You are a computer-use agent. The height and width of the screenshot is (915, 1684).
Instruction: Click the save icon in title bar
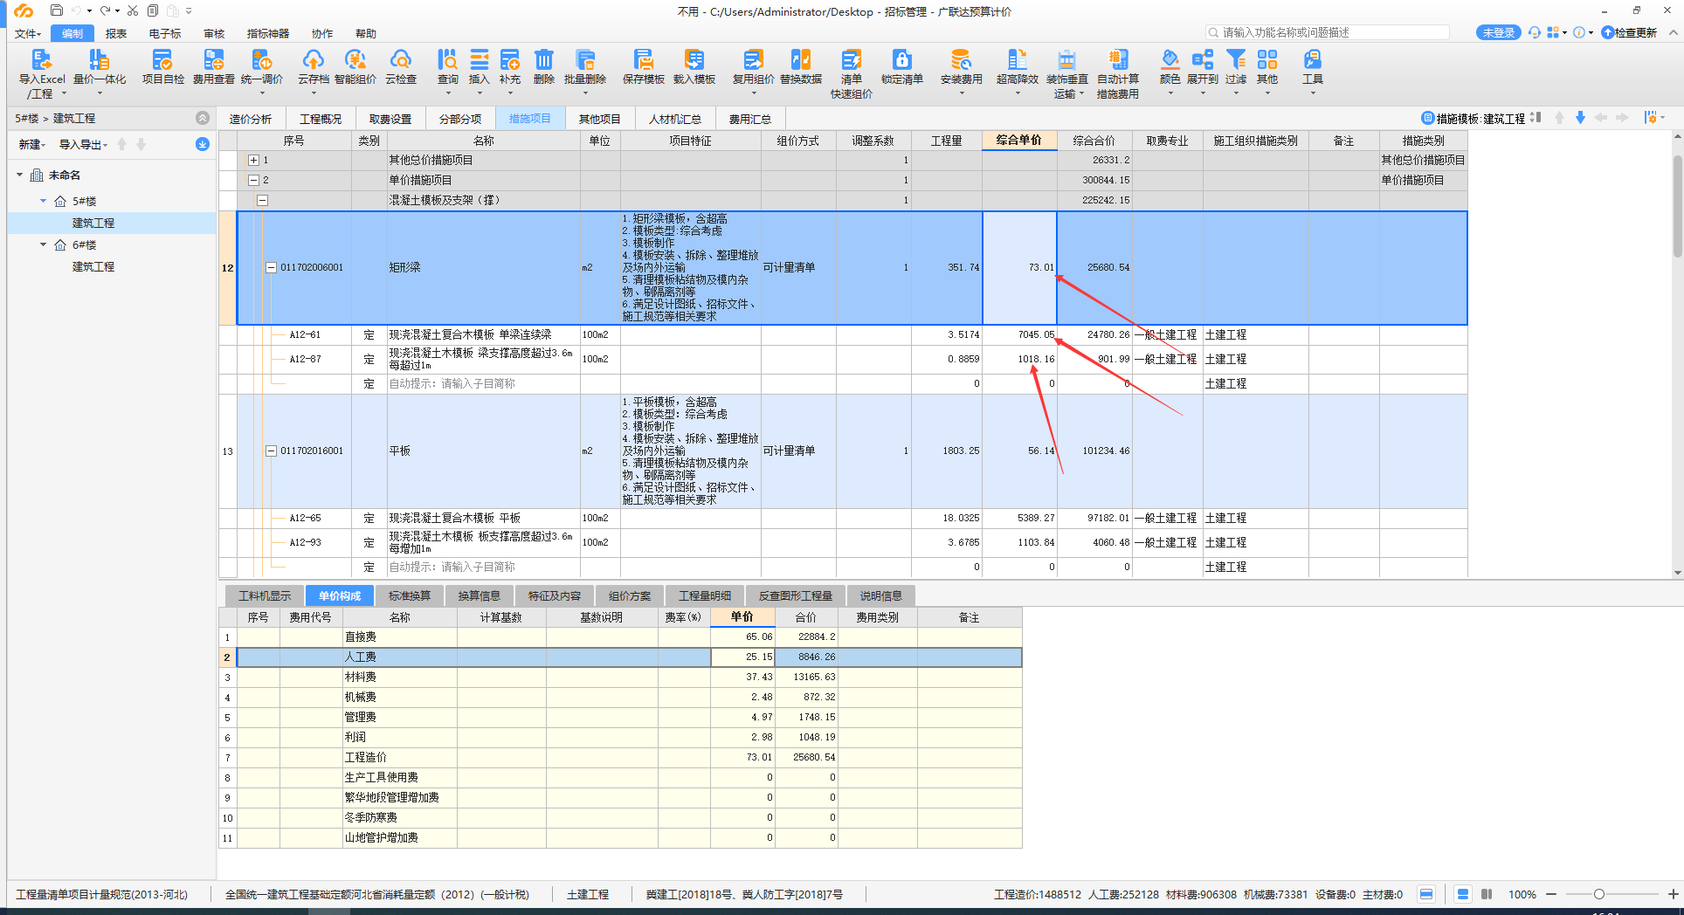tap(57, 10)
